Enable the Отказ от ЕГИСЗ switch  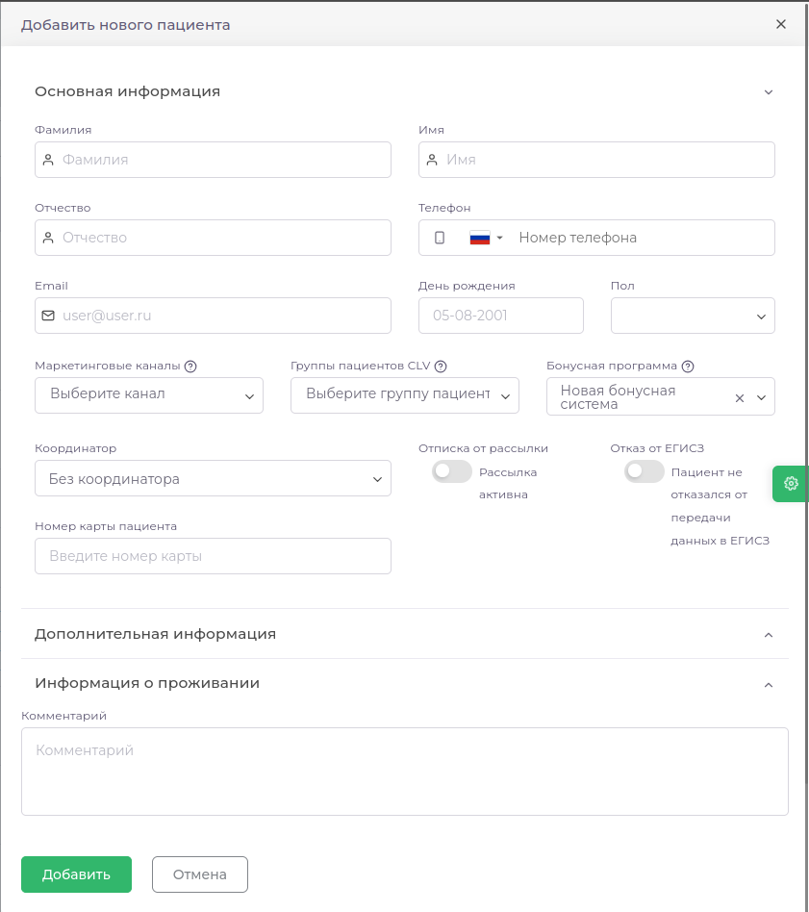coord(645,471)
